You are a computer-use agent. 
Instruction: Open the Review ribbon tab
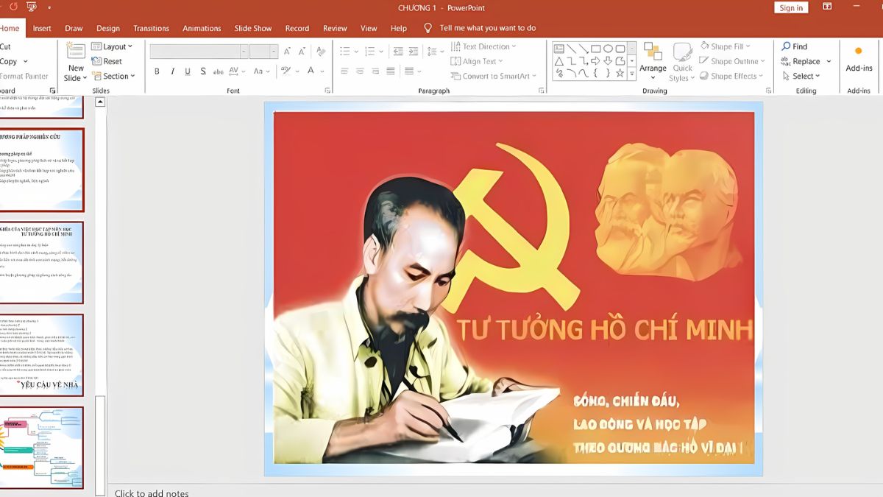(335, 28)
